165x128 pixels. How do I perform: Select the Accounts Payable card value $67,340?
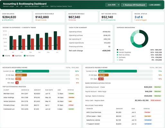tap(74, 17)
